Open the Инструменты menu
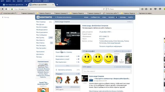165x92 pixels. (x=37, y=1)
